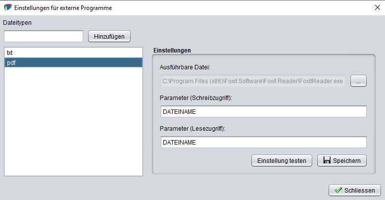Click the floppy disk icon on Speichern
This screenshot has width=385, height=200.
click(327, 160)
